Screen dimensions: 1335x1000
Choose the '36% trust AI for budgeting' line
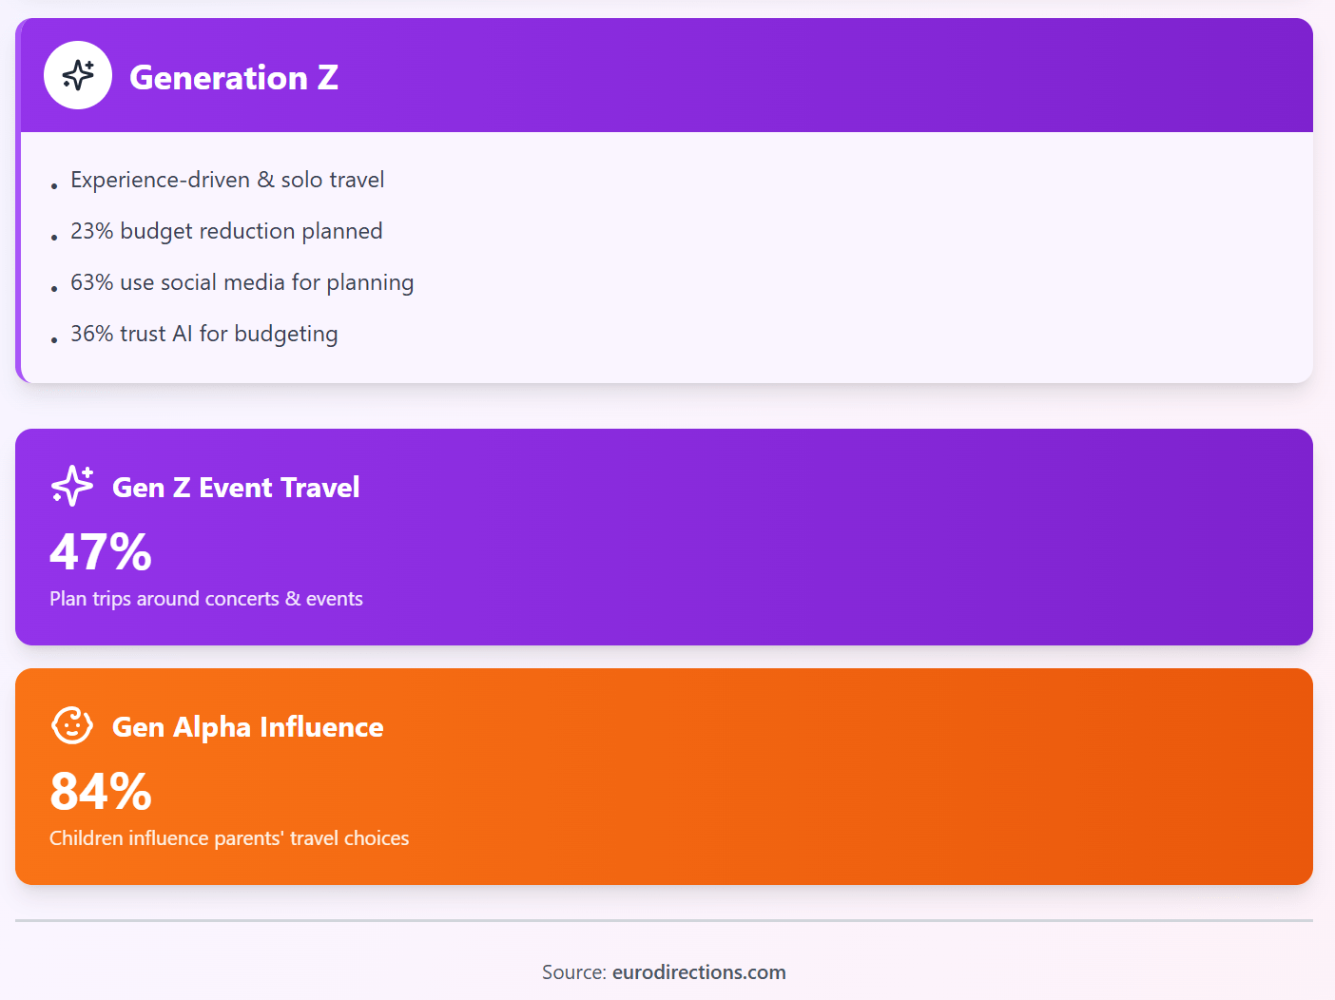point(203,334)
